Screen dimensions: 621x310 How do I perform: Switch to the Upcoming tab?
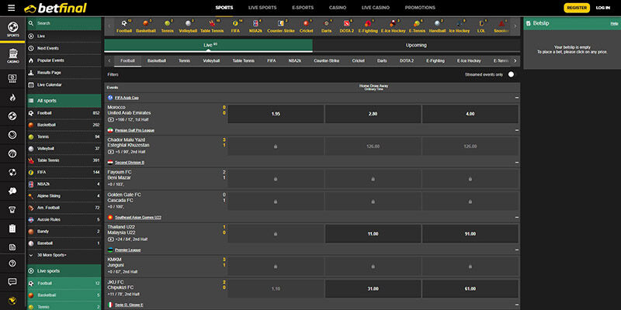tap(416, 46)
